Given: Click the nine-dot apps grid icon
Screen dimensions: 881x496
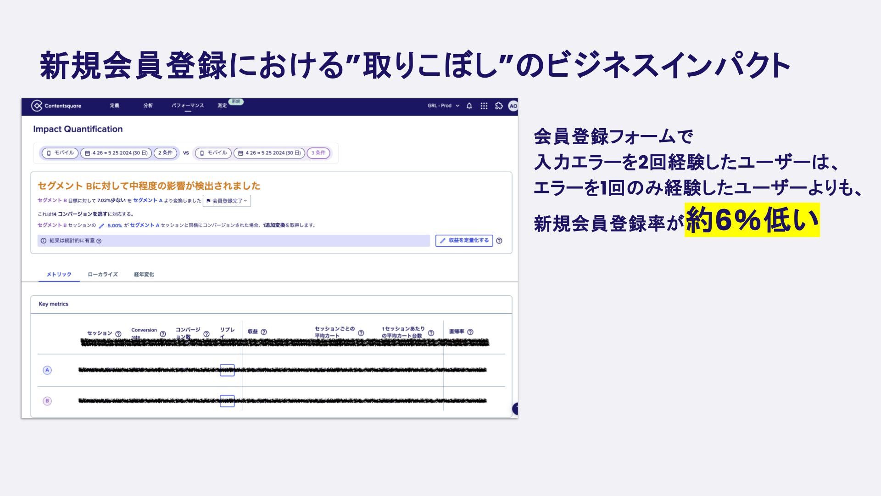Looking at the screenshot, I should tap(484, 106).
